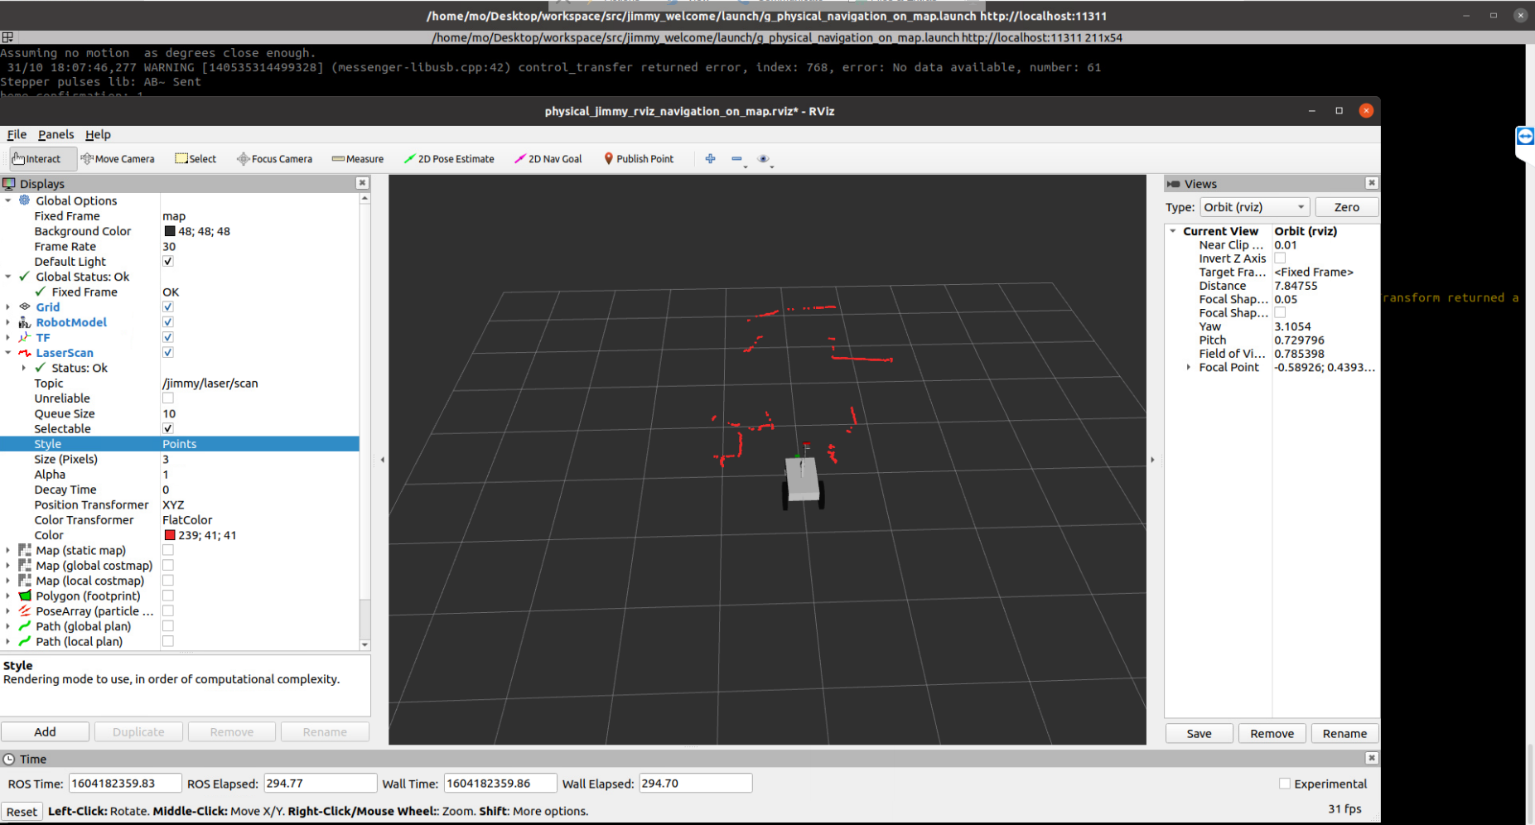
Task: Click the Add display button
Action: (x=45, y=732)
